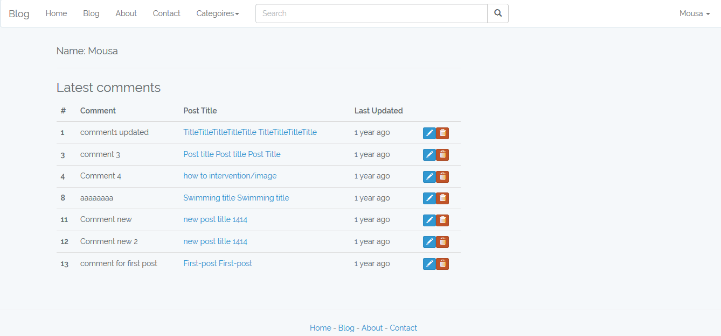Focus the Search input field
The image size is (721, 336).
(371, 13)
